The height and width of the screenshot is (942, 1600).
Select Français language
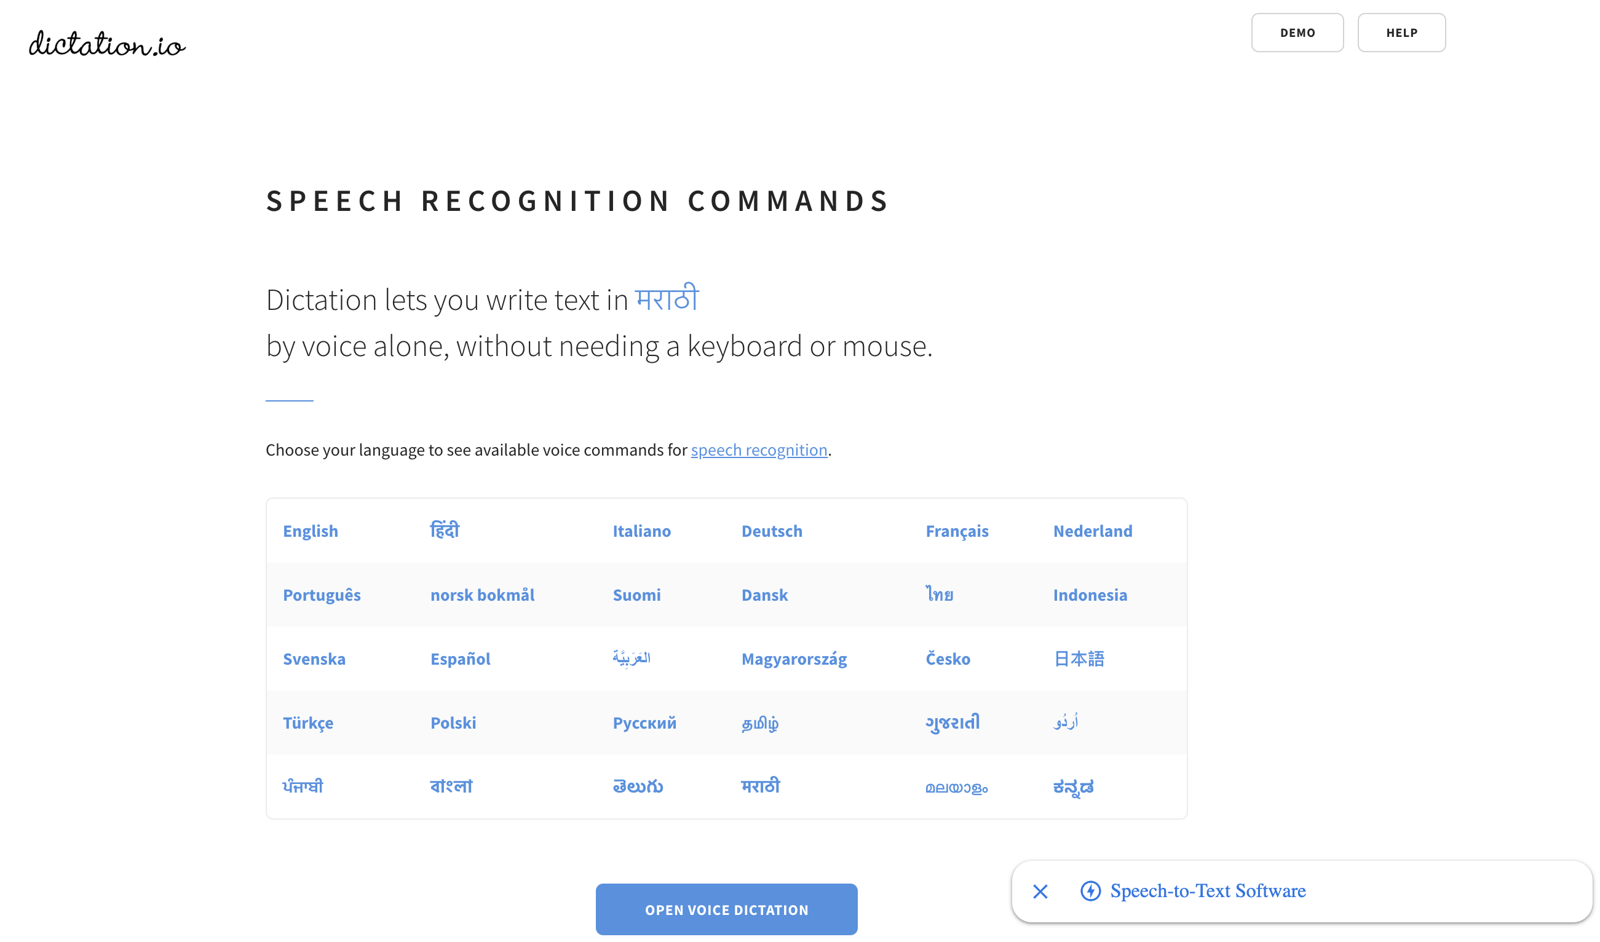tap(957, 531)
